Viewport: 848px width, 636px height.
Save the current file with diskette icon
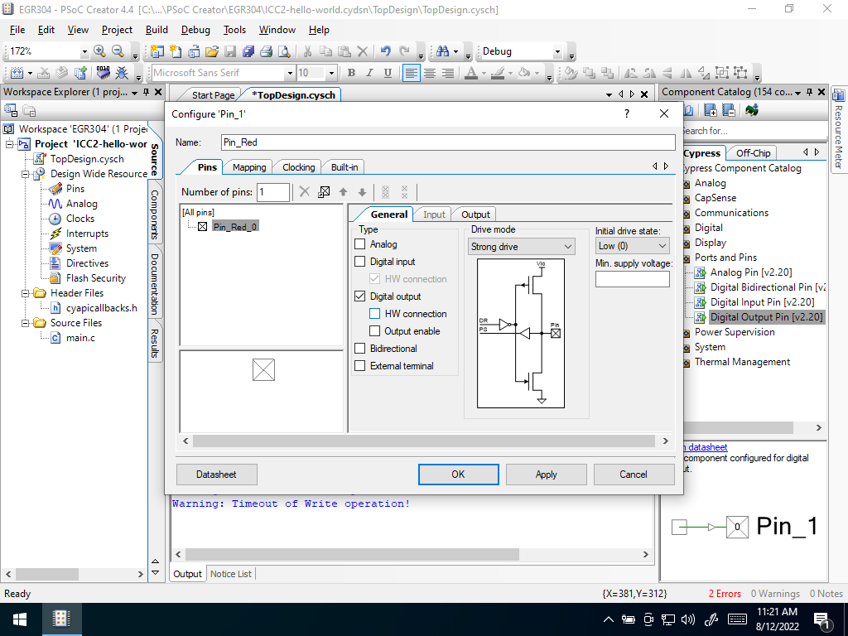pos(230,51)
